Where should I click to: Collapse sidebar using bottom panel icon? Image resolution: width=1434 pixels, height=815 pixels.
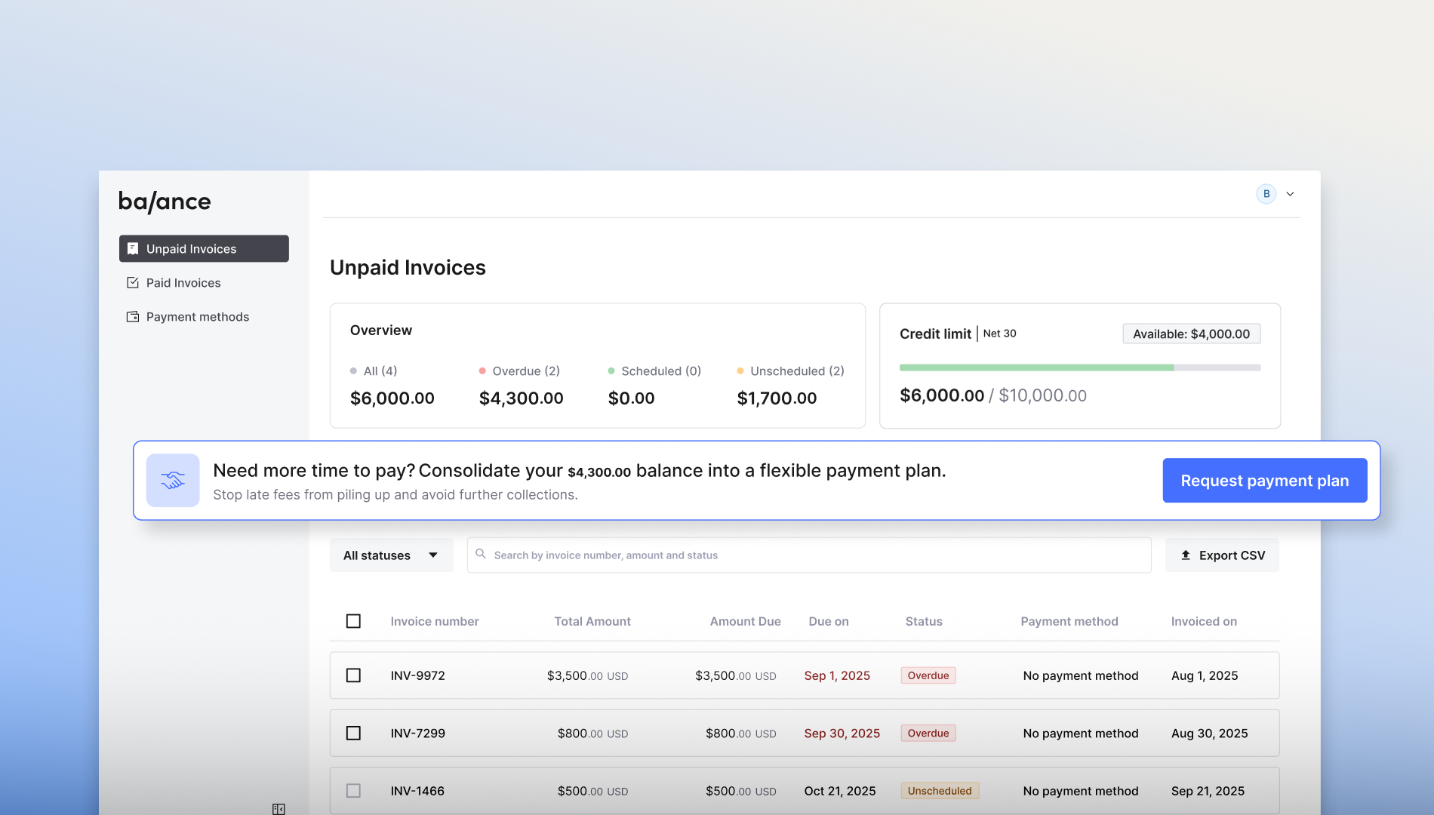pyautogui.click(x=278, y=809)
